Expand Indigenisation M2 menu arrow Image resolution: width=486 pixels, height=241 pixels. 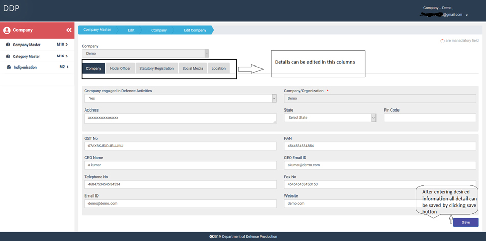point(67,67)
